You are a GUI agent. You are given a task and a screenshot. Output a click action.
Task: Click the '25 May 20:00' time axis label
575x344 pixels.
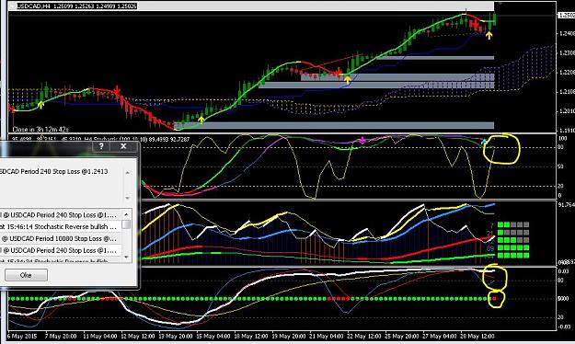coord(402,337)
